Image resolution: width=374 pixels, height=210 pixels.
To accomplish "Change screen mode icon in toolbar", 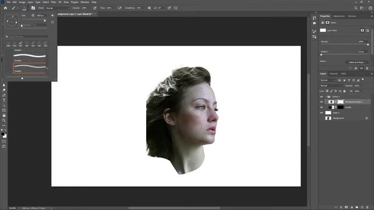I will [4, 146].
